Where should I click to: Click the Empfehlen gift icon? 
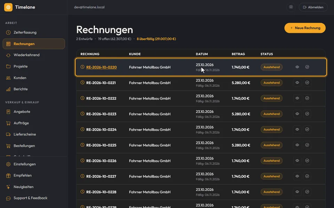coord(8,175)
